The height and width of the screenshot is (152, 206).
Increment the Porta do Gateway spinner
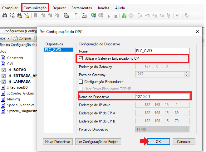click(187, 73)
